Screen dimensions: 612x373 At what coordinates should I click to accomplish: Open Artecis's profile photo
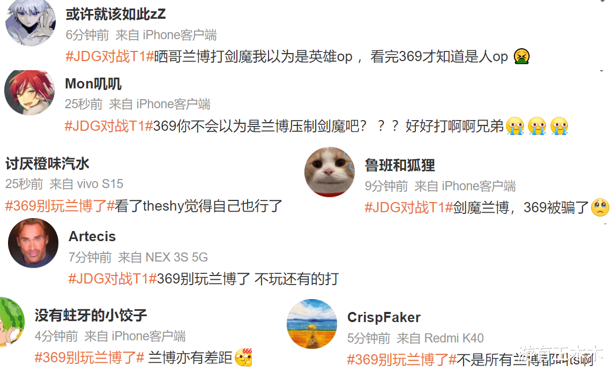pos(33,243)
